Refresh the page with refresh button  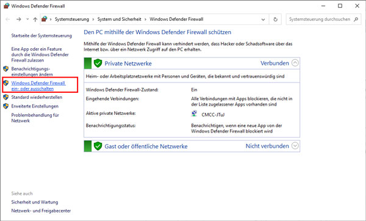[x=276, y=20]
